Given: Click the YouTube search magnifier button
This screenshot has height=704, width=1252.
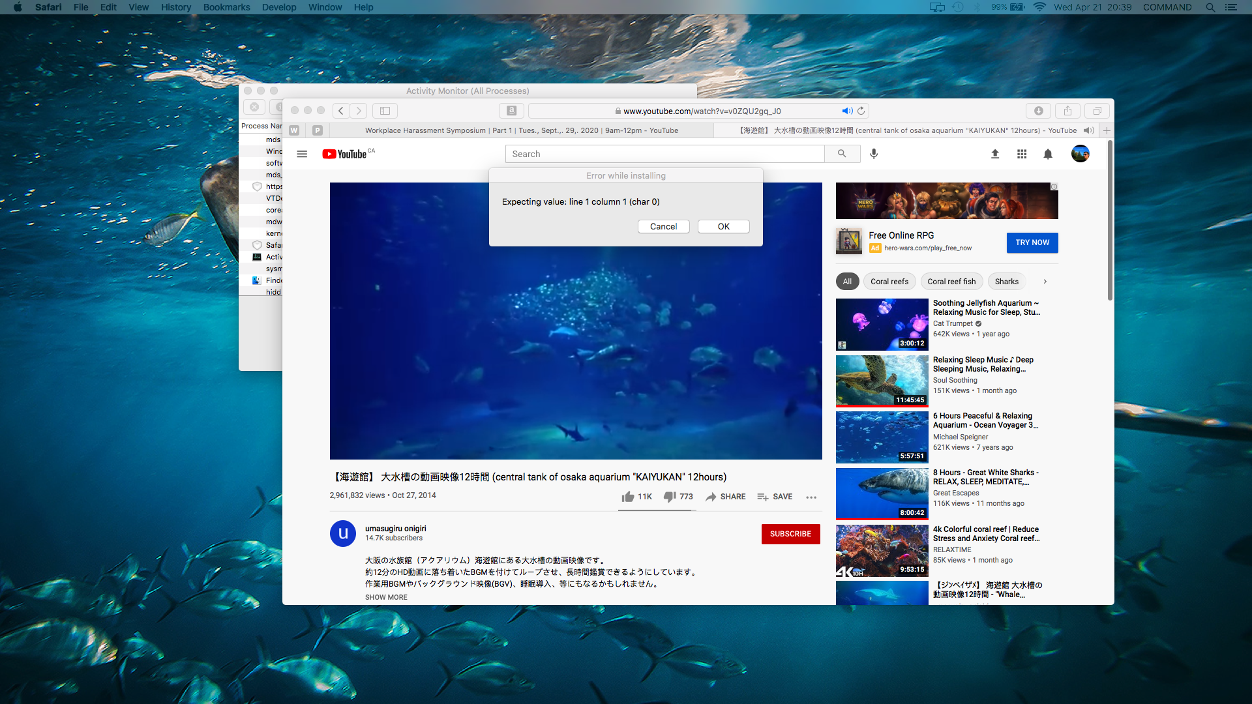Looking at the screenshot, I should click(x=842, y=154).
